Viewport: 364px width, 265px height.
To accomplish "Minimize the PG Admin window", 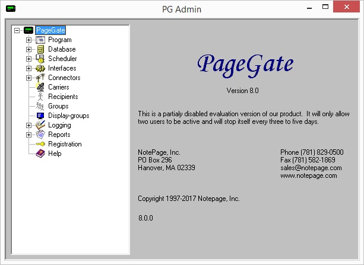I will 309,8.
